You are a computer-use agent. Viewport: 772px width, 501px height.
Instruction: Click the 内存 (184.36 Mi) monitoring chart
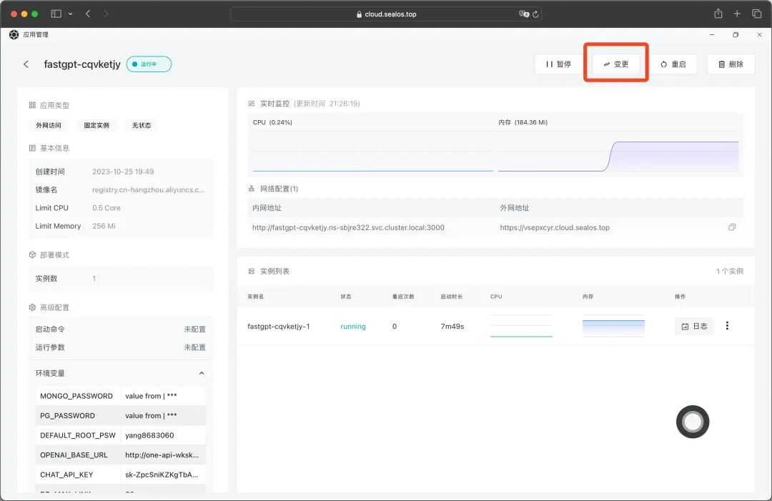click(x=618, y=151)
